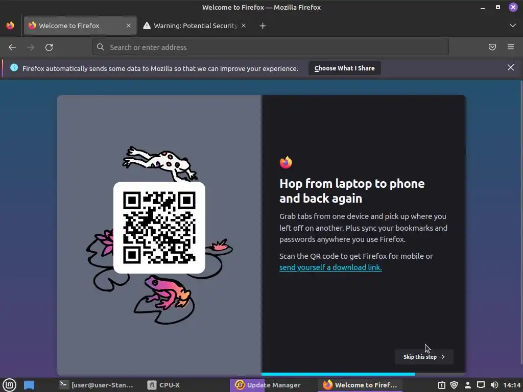Open the update shield tray icon
523x392 pixels.
[454, 385]
